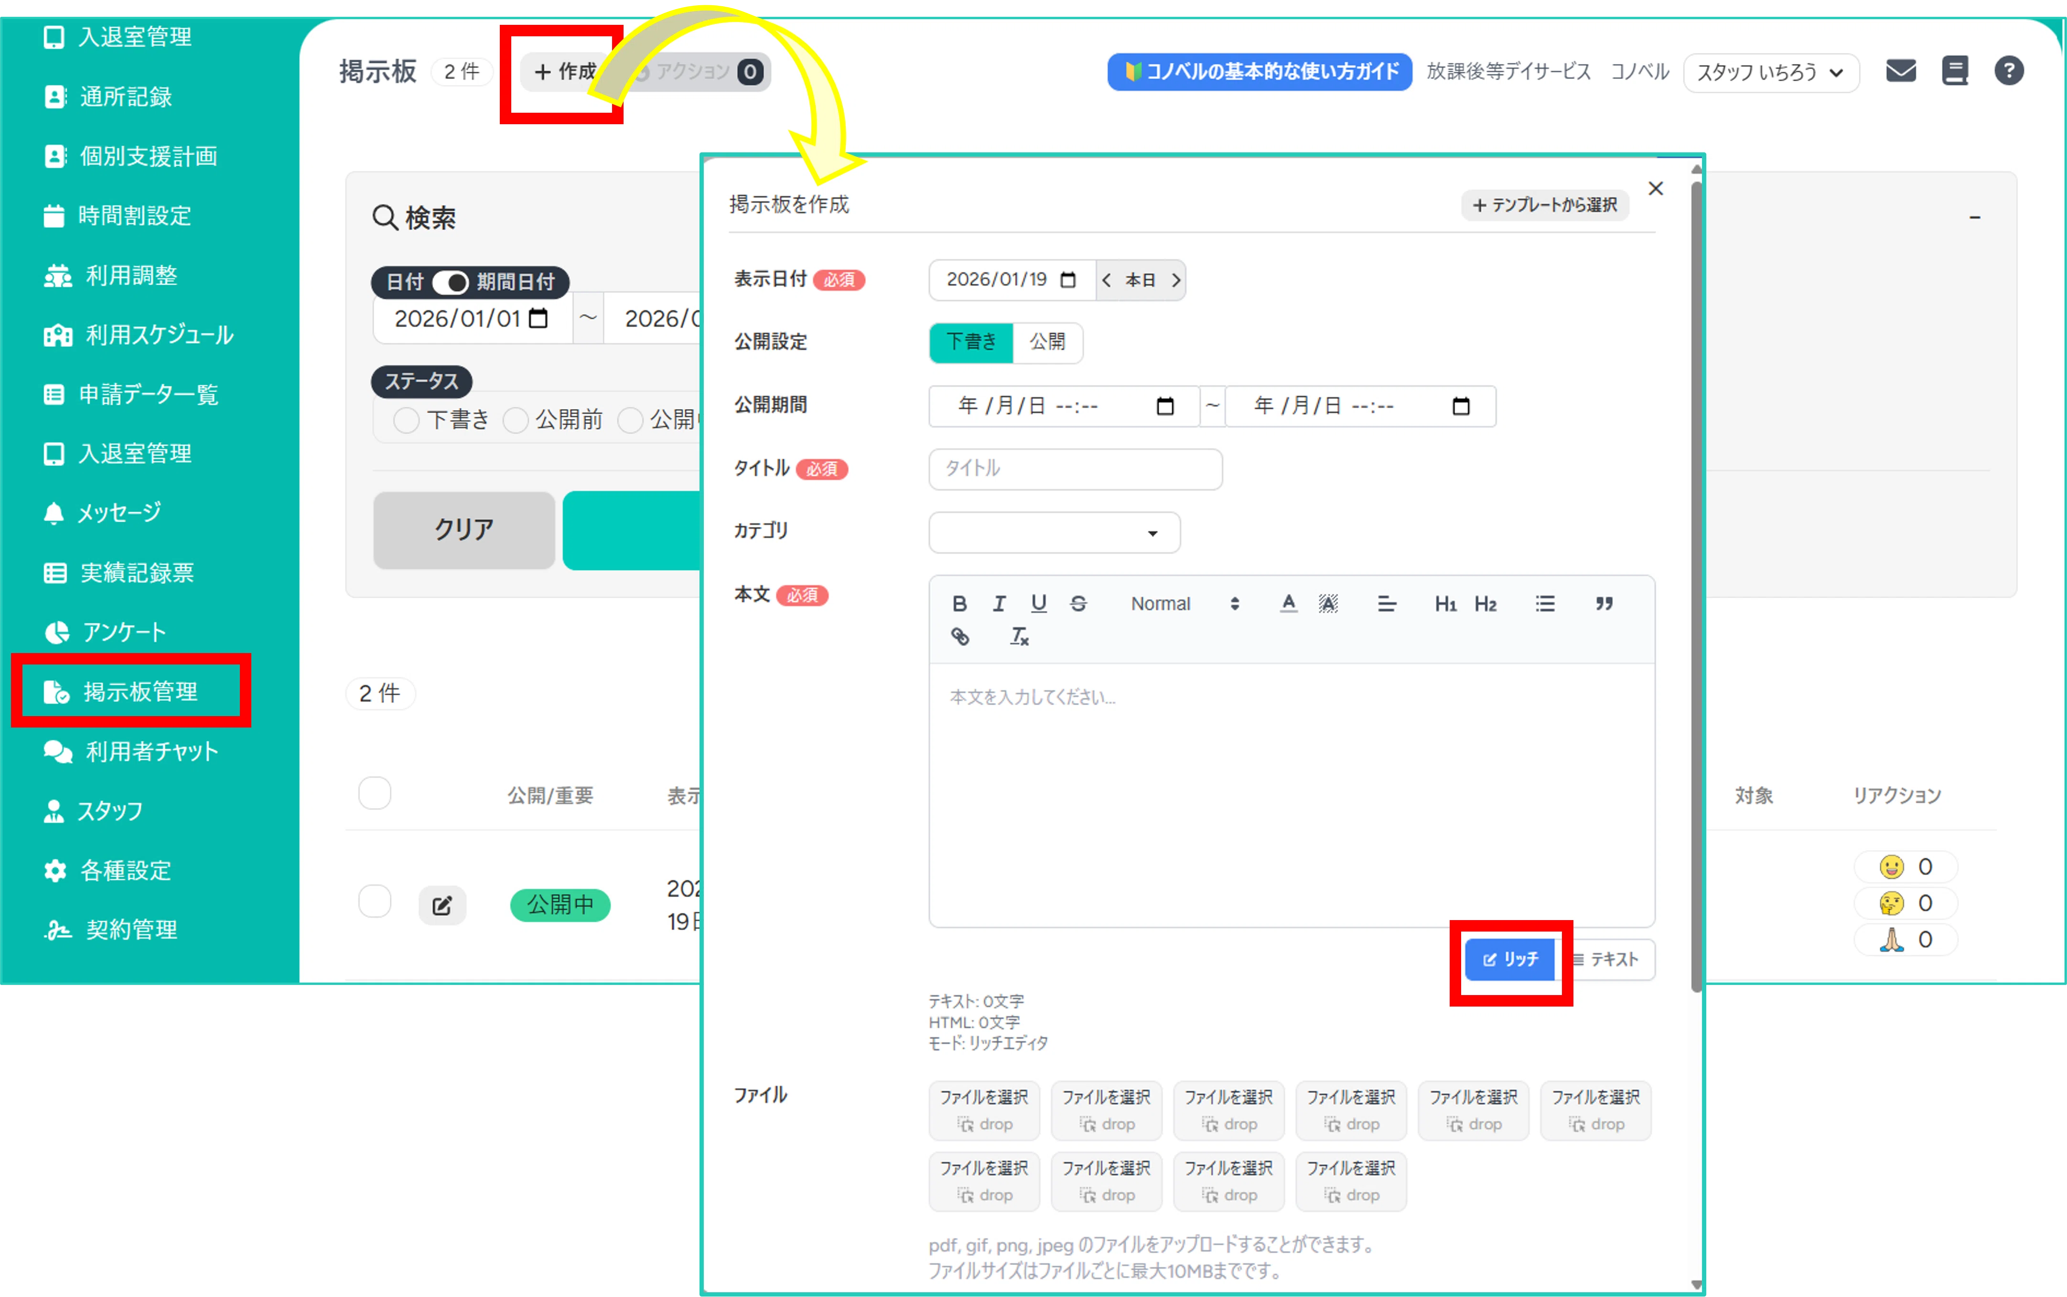Go to next day in 表示日付
Screen dimensions: 2067x1297
tap(1175, 280)
